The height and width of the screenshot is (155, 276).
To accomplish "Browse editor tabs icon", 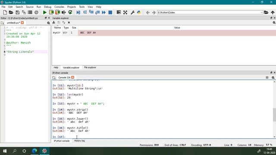I will [x=2, y=23].
